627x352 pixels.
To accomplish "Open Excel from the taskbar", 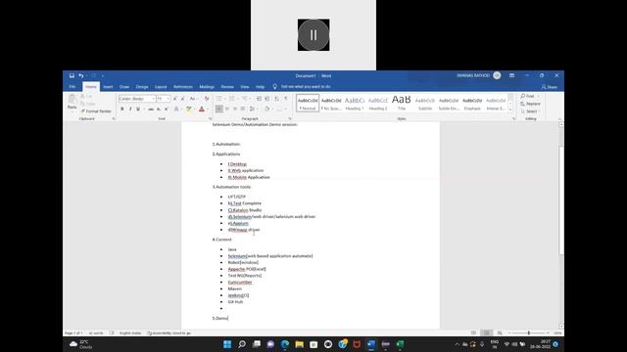I will pos(400,344).
